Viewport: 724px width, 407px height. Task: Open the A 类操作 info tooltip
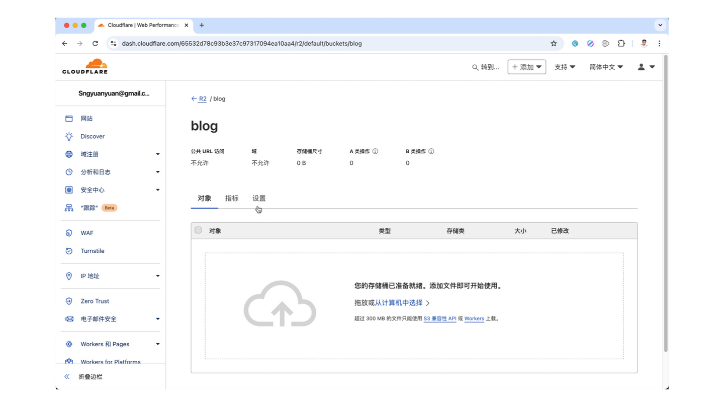375,151
